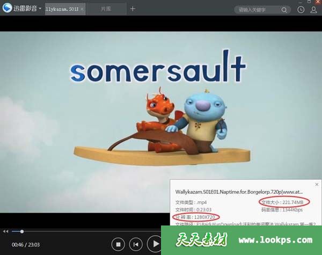Viewport: 322px width, 255px height.
Task: Close the Wallykazam video tab
Action: (x=82, y=9)
